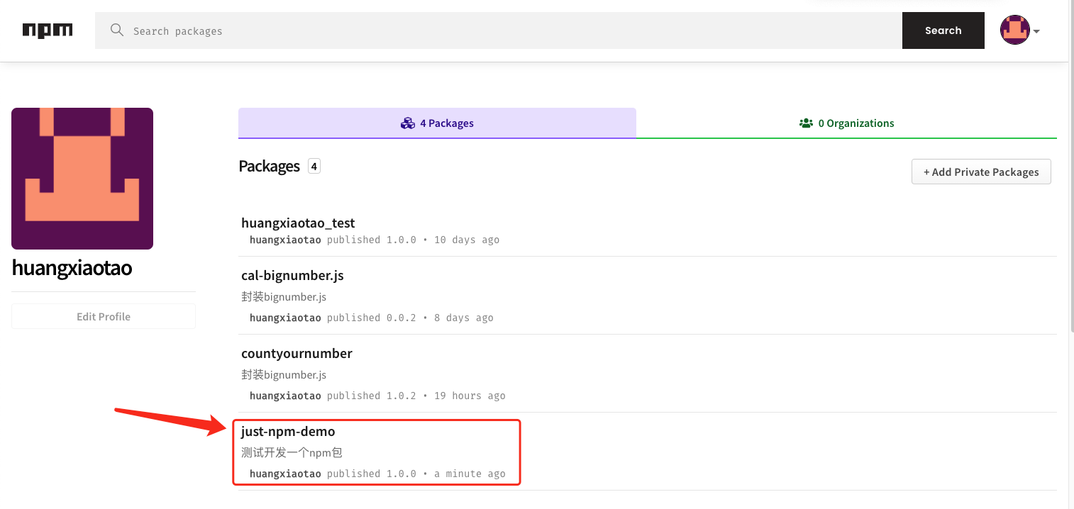This screenshot has height=509, width=1074.
Task: Click the just-npm-demo description '测试开发一个npm包'
Action: click(x=292, y=452)
